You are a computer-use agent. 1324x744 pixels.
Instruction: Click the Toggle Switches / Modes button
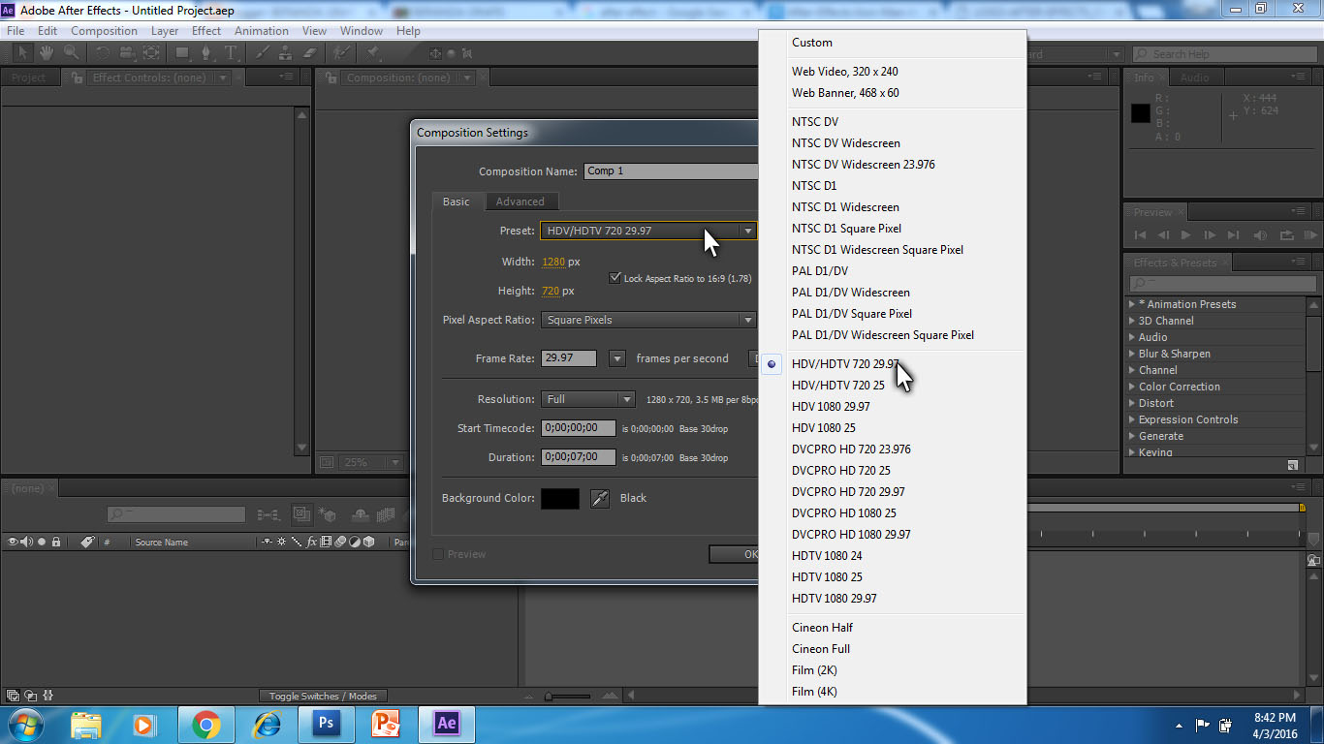coord(324,695)
